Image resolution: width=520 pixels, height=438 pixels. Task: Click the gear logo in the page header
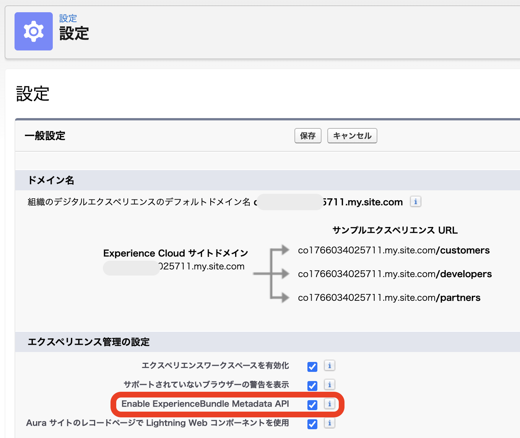click(x=33, y=31)
